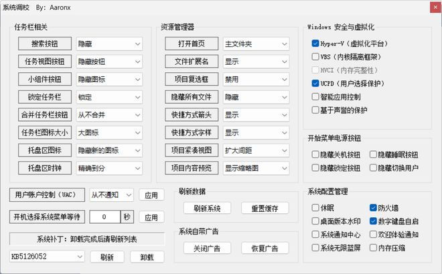Click the 关闭广告 button
The width and height of the screenshot is (442, 274).
click(207, 248)
